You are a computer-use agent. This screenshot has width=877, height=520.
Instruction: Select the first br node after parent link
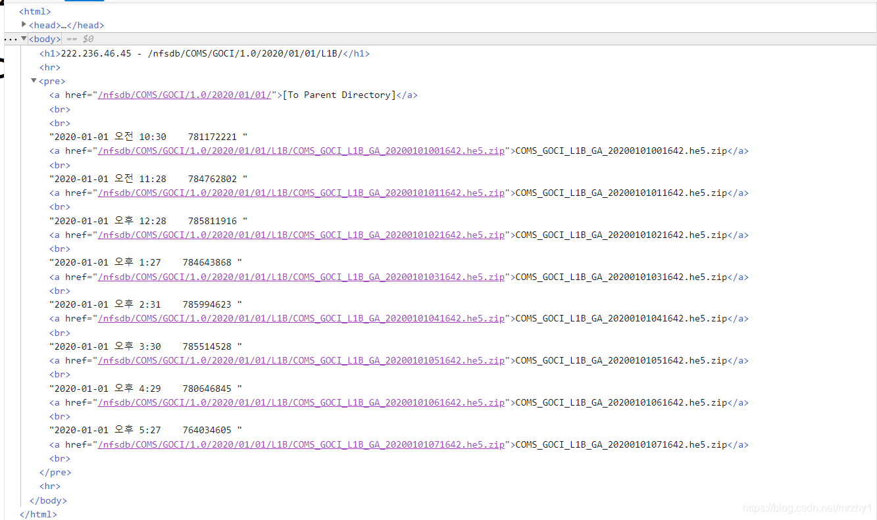pos(60,109)
